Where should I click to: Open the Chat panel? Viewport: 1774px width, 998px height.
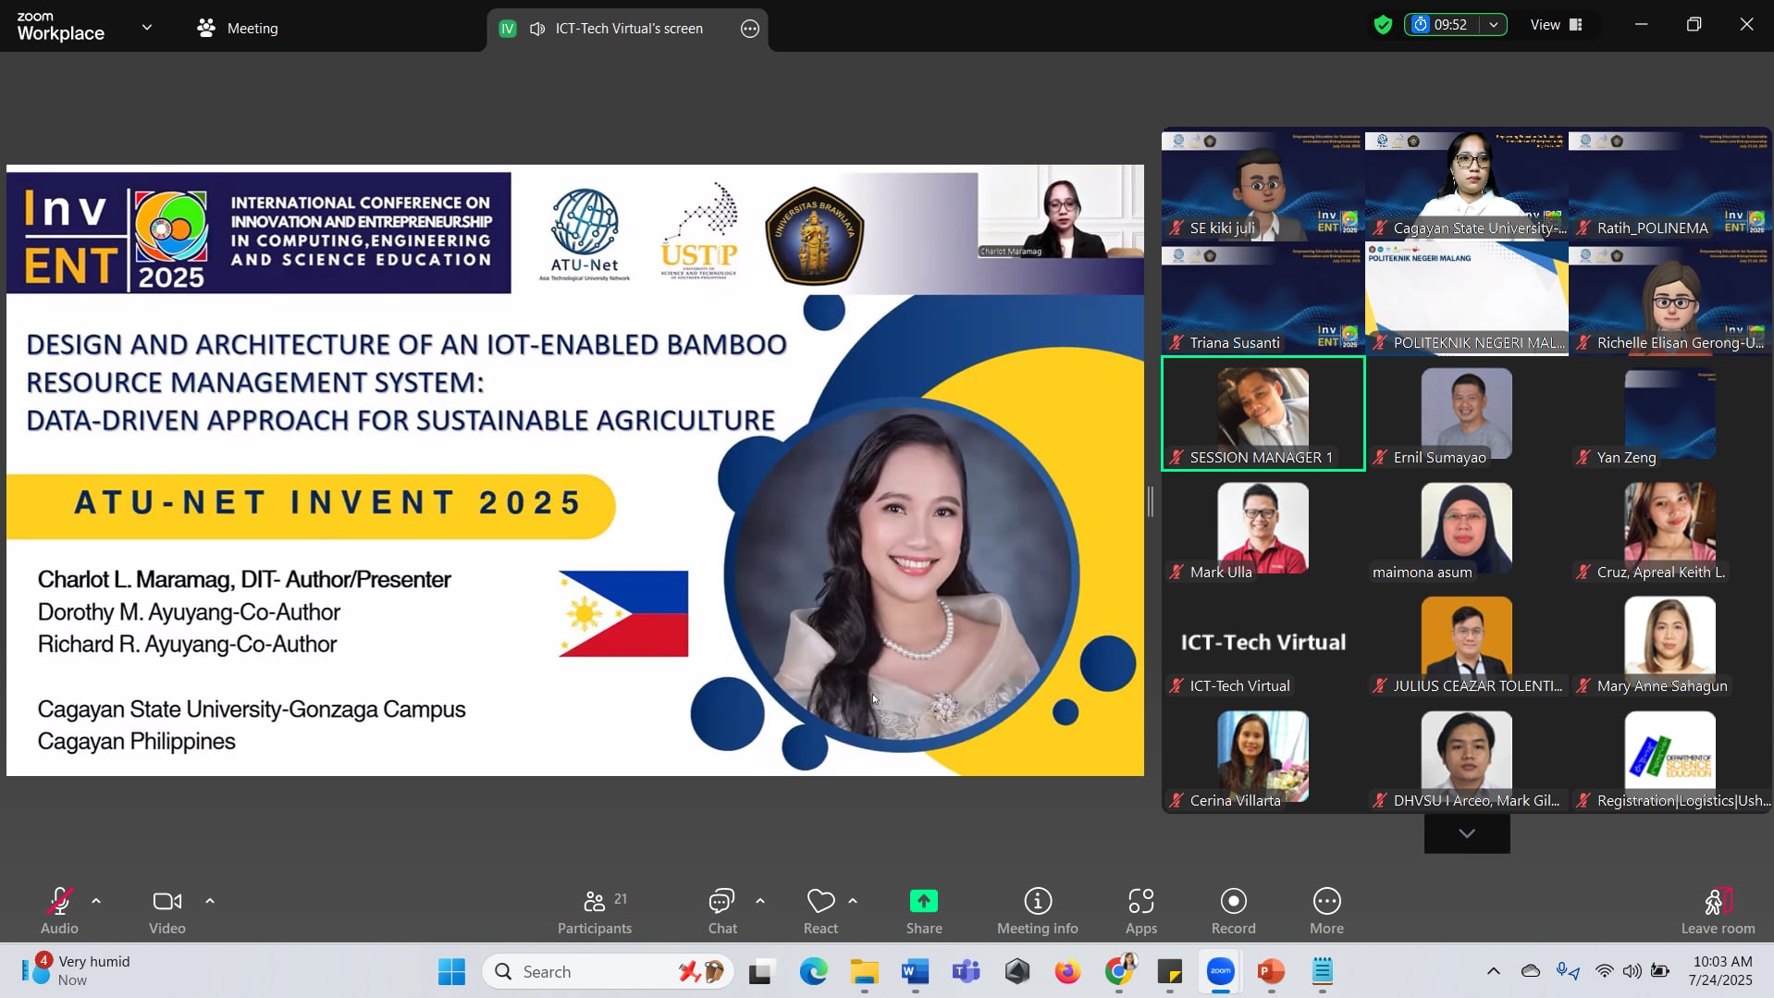pos(722,911)
